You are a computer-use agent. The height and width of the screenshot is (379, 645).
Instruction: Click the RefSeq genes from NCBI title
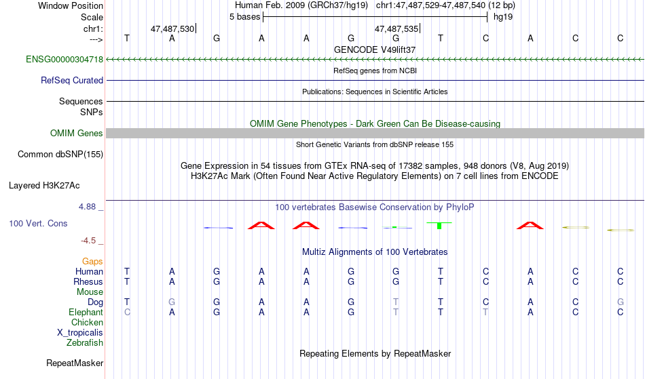pyautogui.click(x=375, y=71)
